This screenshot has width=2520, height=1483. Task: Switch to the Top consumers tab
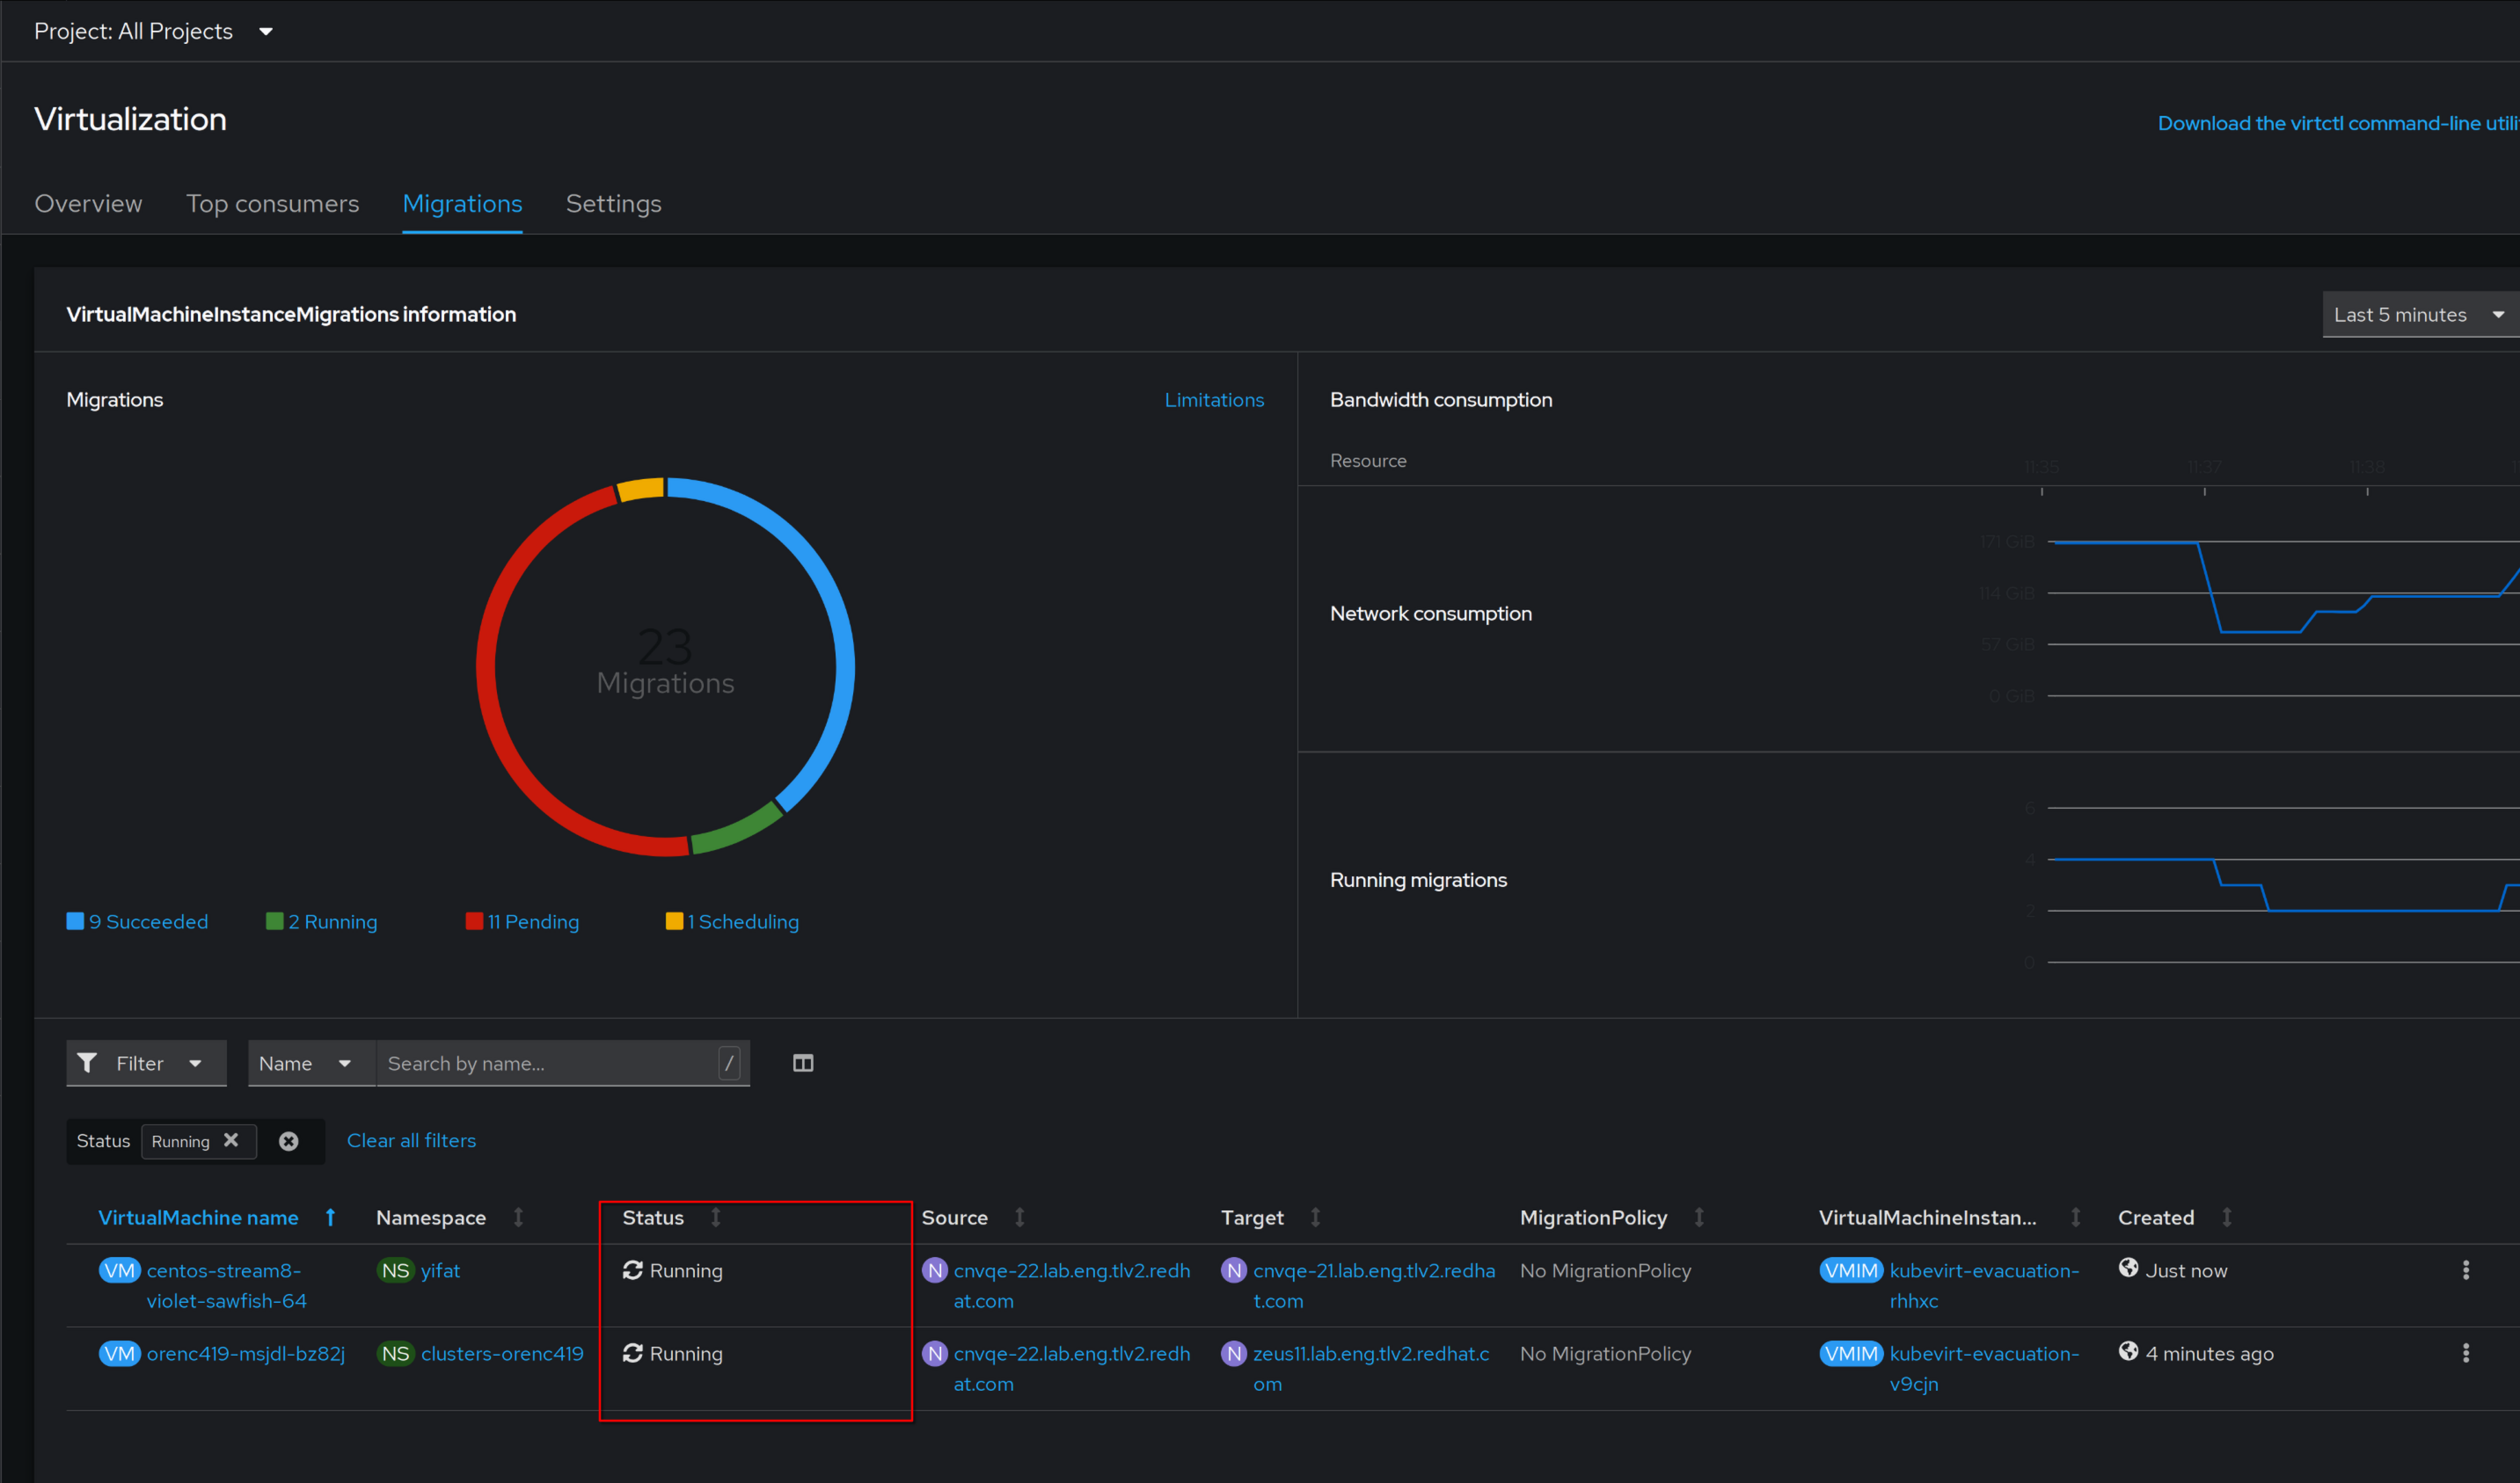coord(272,204)
